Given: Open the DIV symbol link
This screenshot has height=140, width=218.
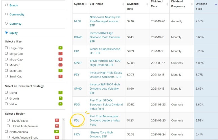Looking at the screenshot, I should [x=76, y=51].
